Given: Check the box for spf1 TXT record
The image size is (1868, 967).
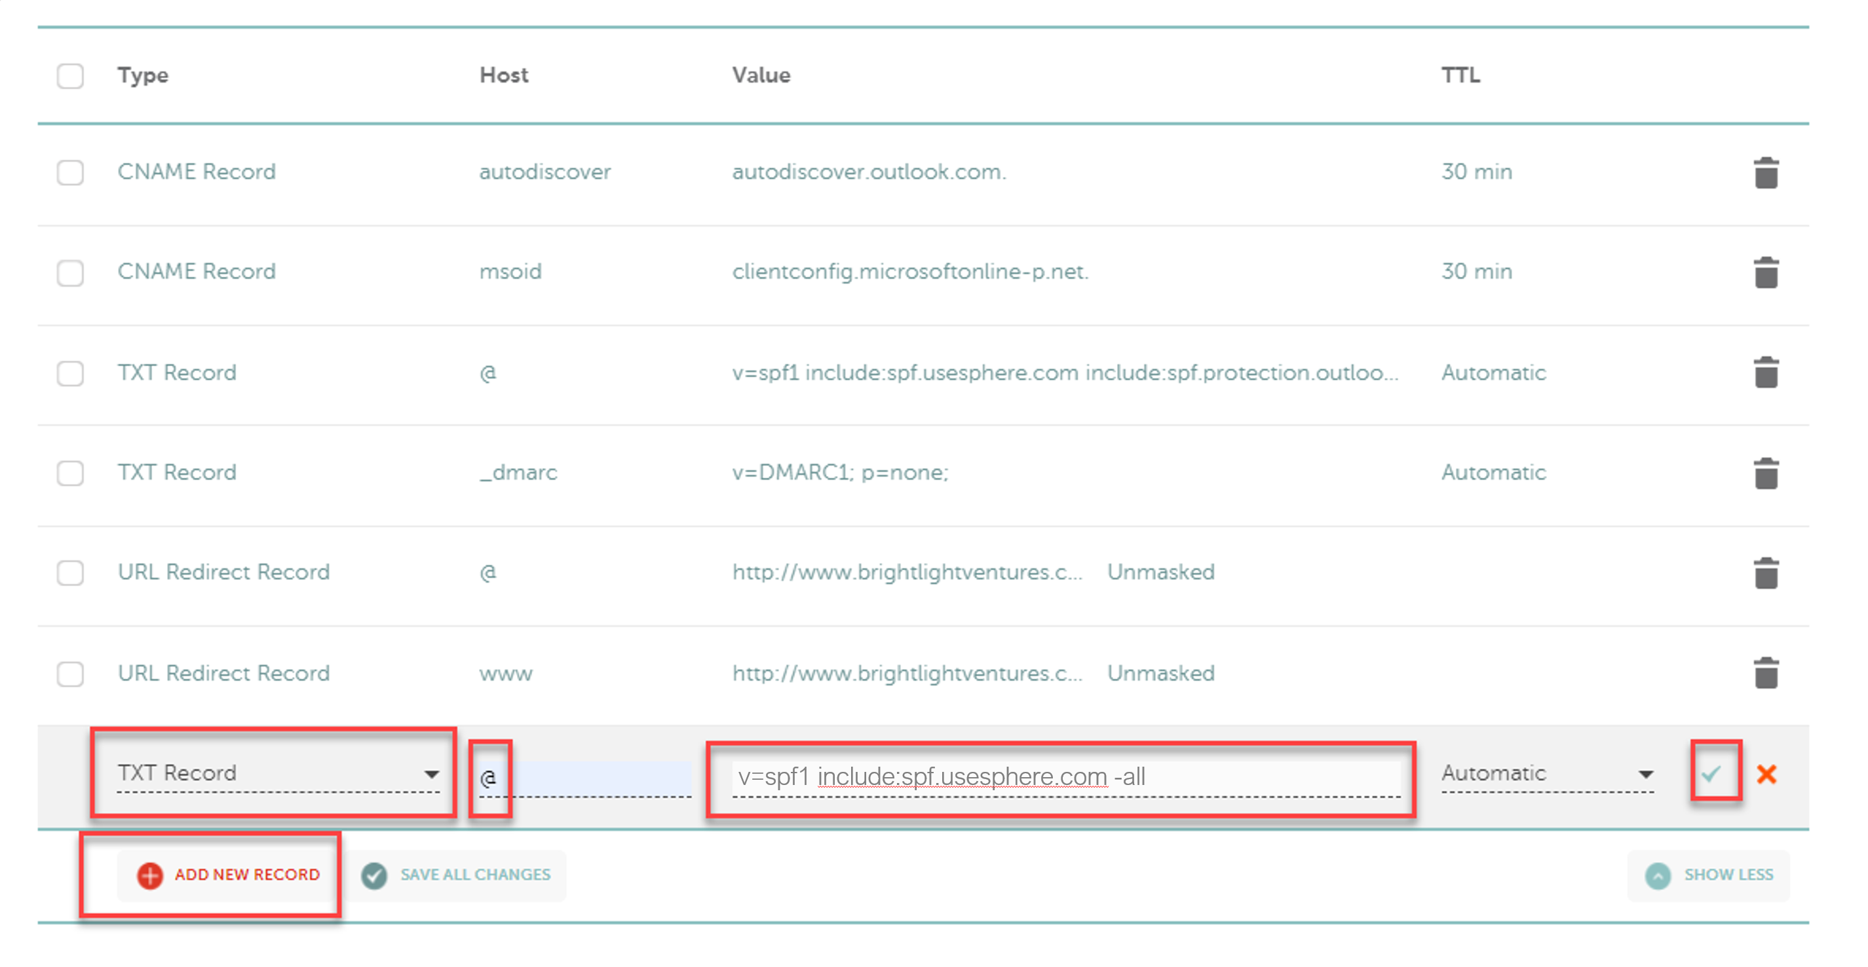Looking at the screenshot, I should 70,373.
